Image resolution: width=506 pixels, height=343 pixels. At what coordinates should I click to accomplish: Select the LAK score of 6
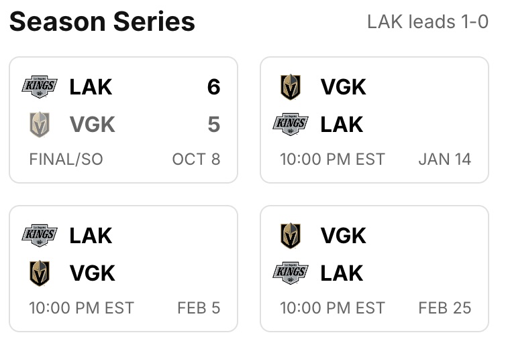tap(213, 87)
